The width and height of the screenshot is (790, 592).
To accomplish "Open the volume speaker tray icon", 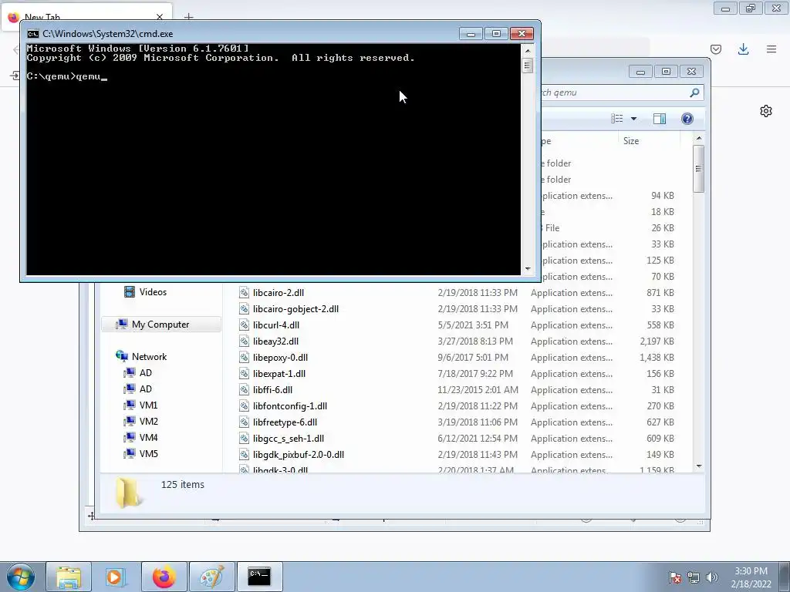I will point(711,577).
